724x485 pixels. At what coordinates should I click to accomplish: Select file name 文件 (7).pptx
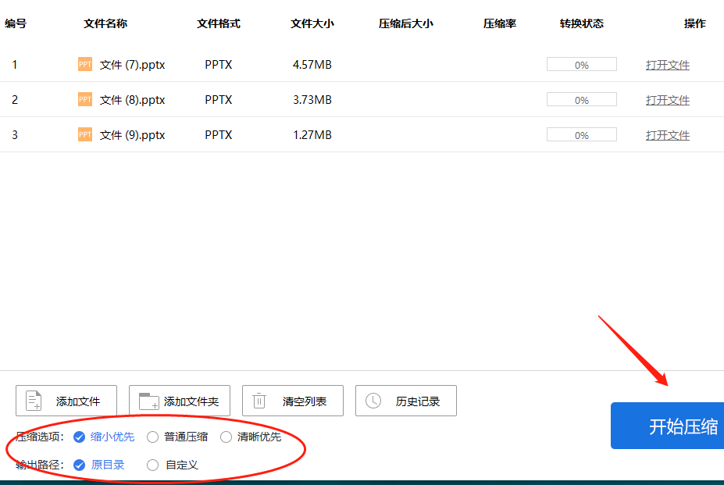tap(133, 65)
